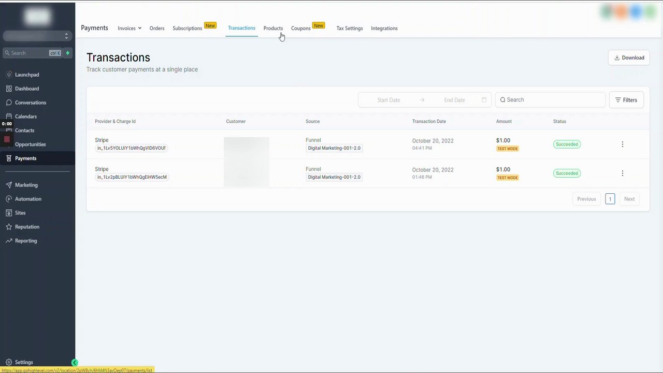Go to Next page of transactions
Screen dimensions: 663x373
[629, 199]
